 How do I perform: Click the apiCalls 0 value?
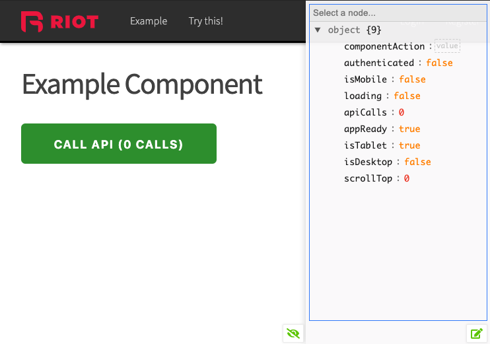pos(402,112)
